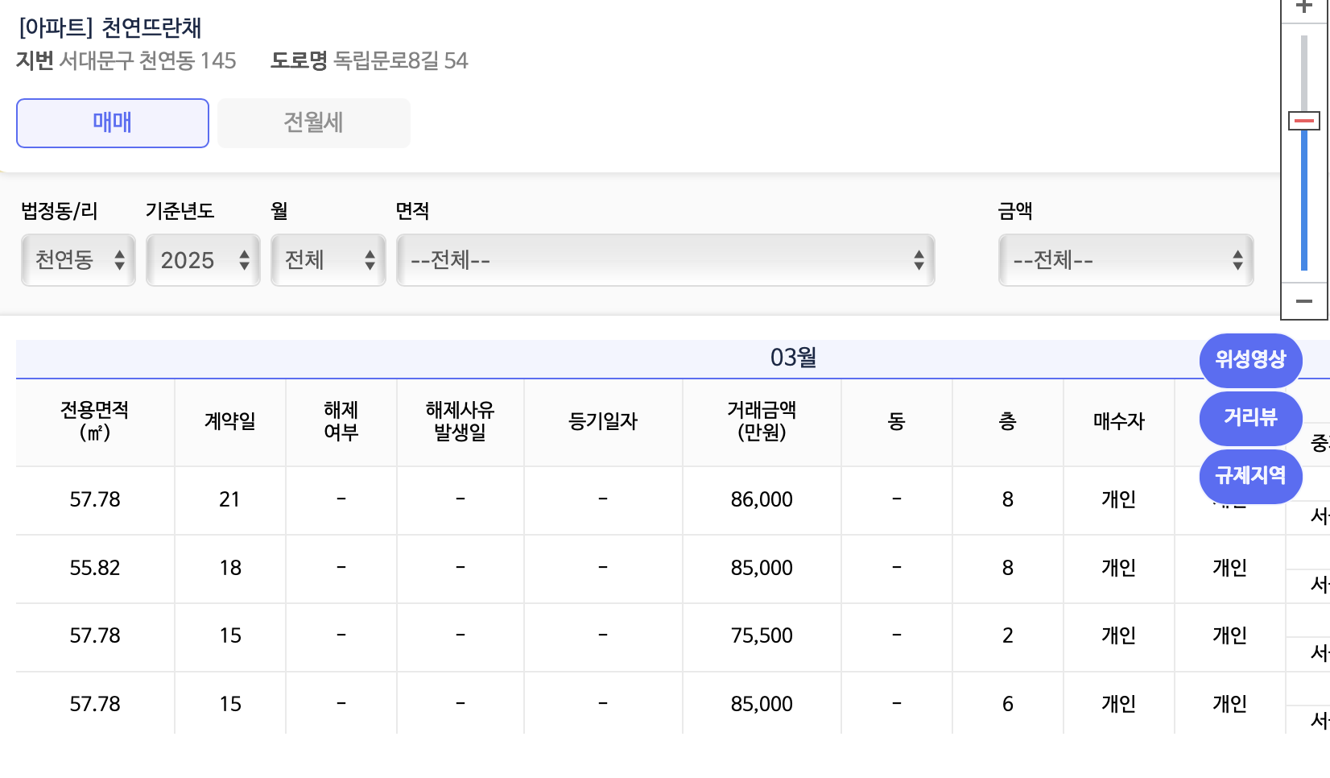Click the 동 column header
The image size is (1330, 778).
897,421
